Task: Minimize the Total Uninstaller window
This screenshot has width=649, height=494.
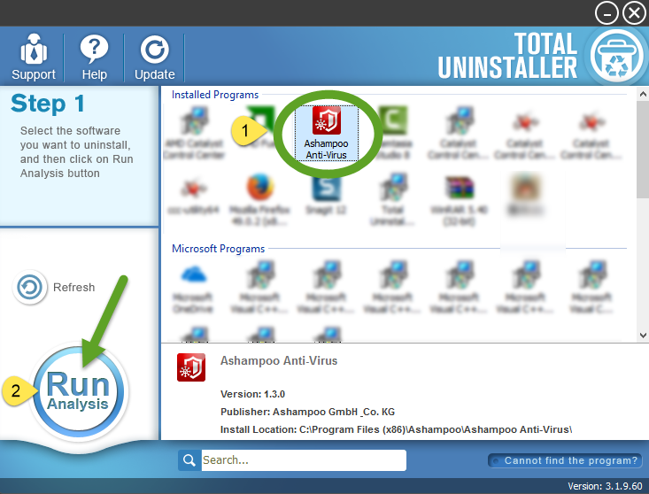Action: (607, 13)
